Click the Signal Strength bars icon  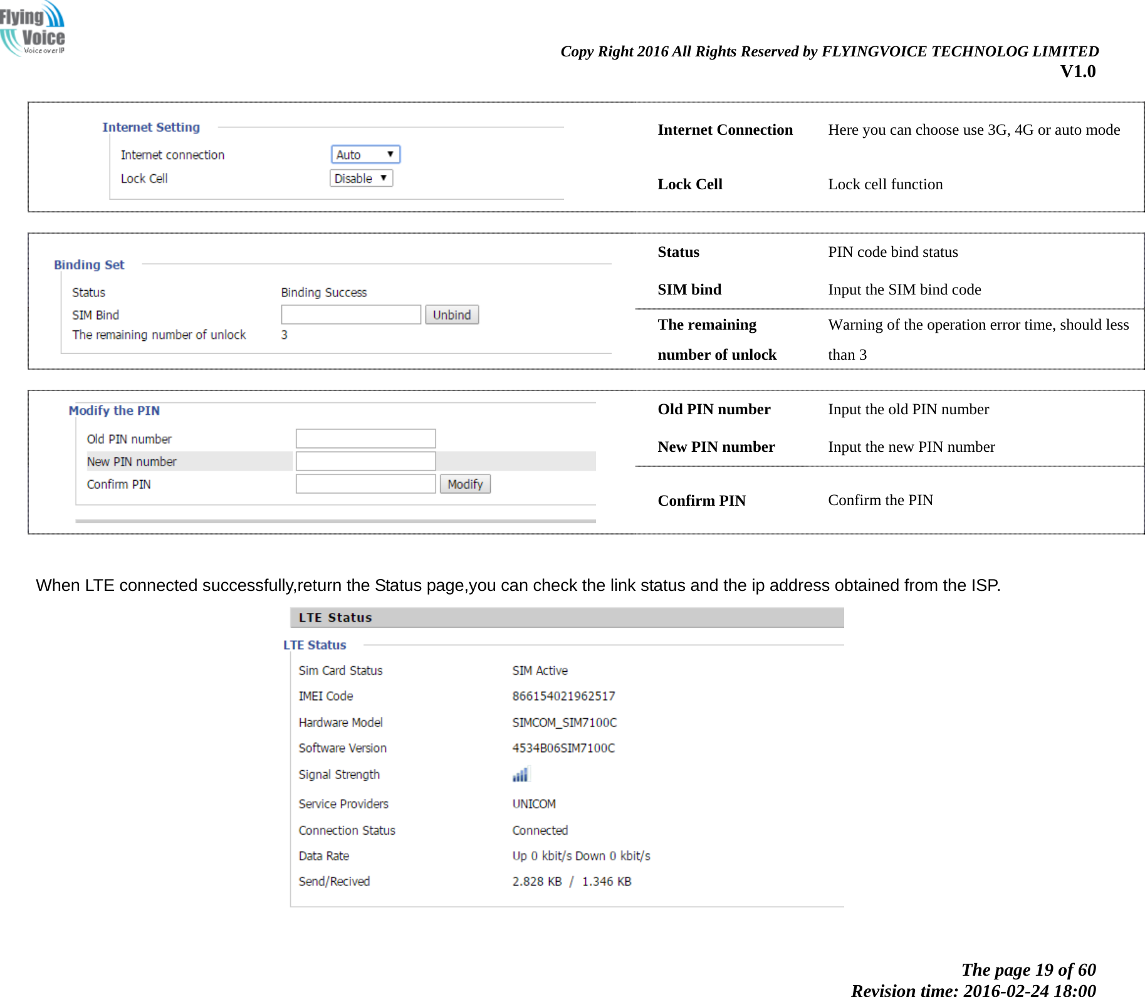pyautogui.click(x=521, y=773)
